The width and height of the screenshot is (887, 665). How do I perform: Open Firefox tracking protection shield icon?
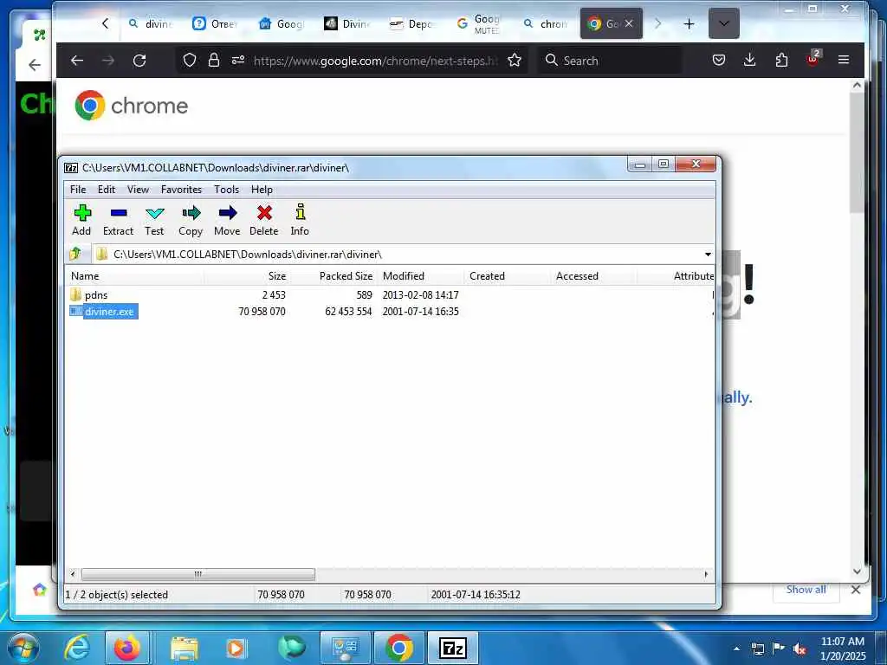(x=190, y=60)
